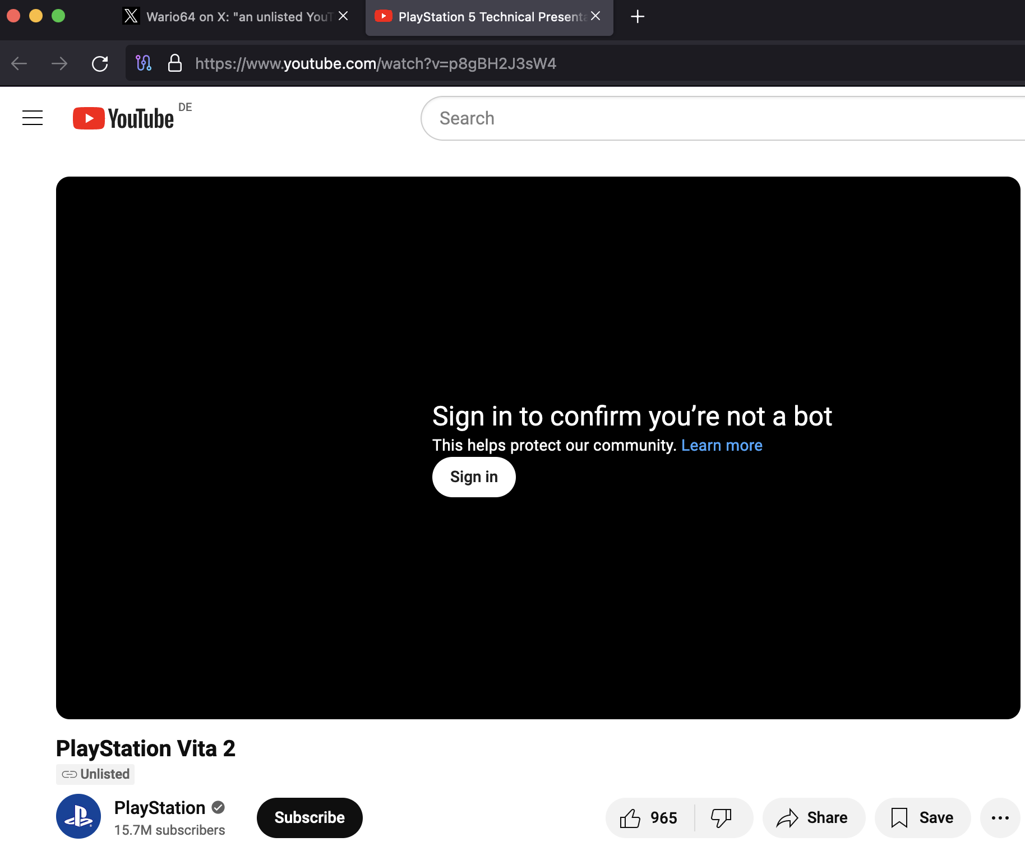
Task: Open a new tab with the plus icon
Action: [x=638, y=17]
